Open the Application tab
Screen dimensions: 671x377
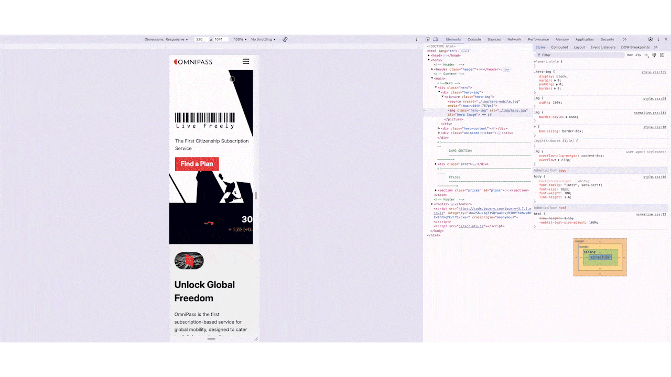(x=585, y=39)
